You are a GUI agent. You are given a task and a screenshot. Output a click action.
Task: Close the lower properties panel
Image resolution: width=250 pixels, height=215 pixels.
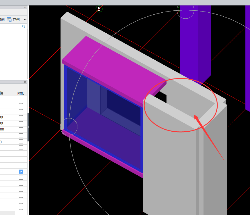pyautogui.click(x=25, y=82)
